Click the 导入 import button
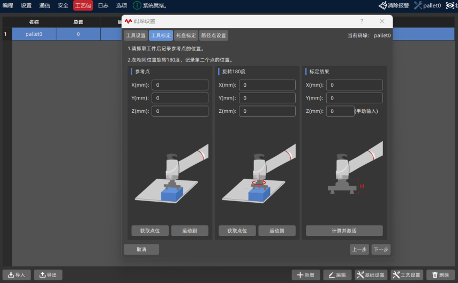Viewport: 458px width, 283px height. [x=17, y=275]
